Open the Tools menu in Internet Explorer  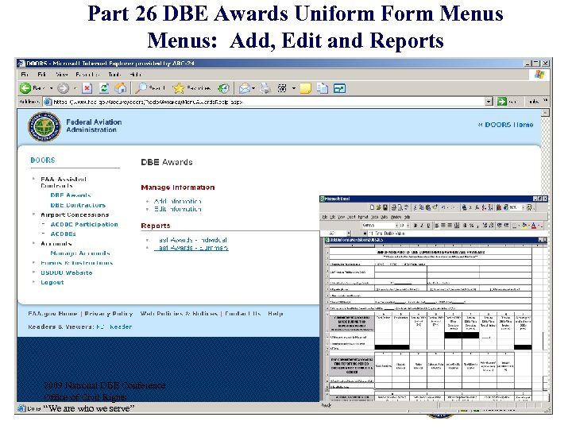114,75
